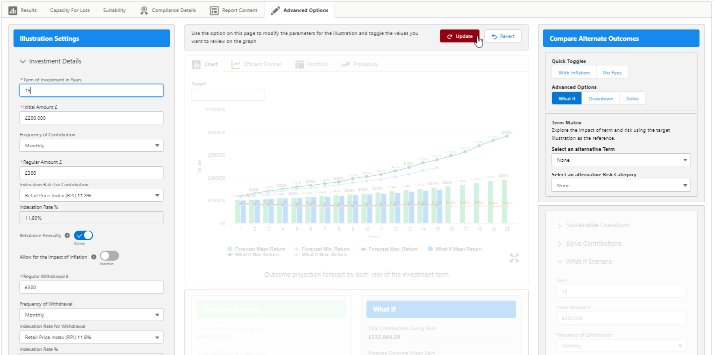
Task: Click the Revert button
Action: (x=503, y=36)
